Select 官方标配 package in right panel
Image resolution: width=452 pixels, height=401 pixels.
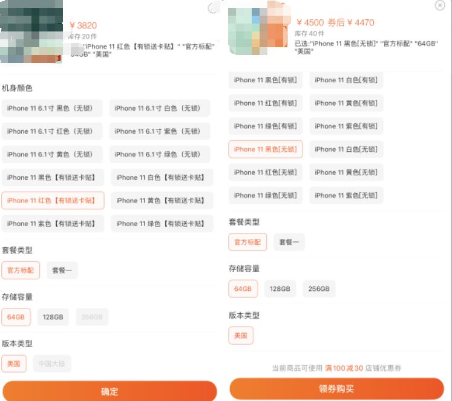point(247,242)
